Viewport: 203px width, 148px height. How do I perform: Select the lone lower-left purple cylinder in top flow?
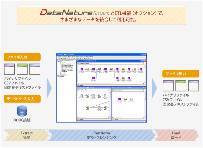pyautogui.click(x=94, y=78)
